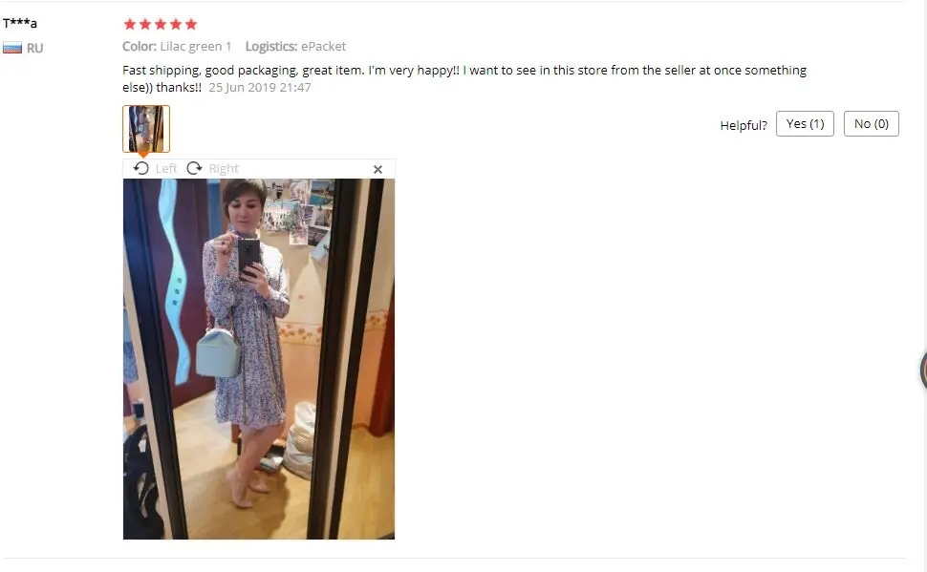Viewport: 927px width, 572px height.
Task: Click the enlarged mirror selfie photo
Action: coord(259,359)
